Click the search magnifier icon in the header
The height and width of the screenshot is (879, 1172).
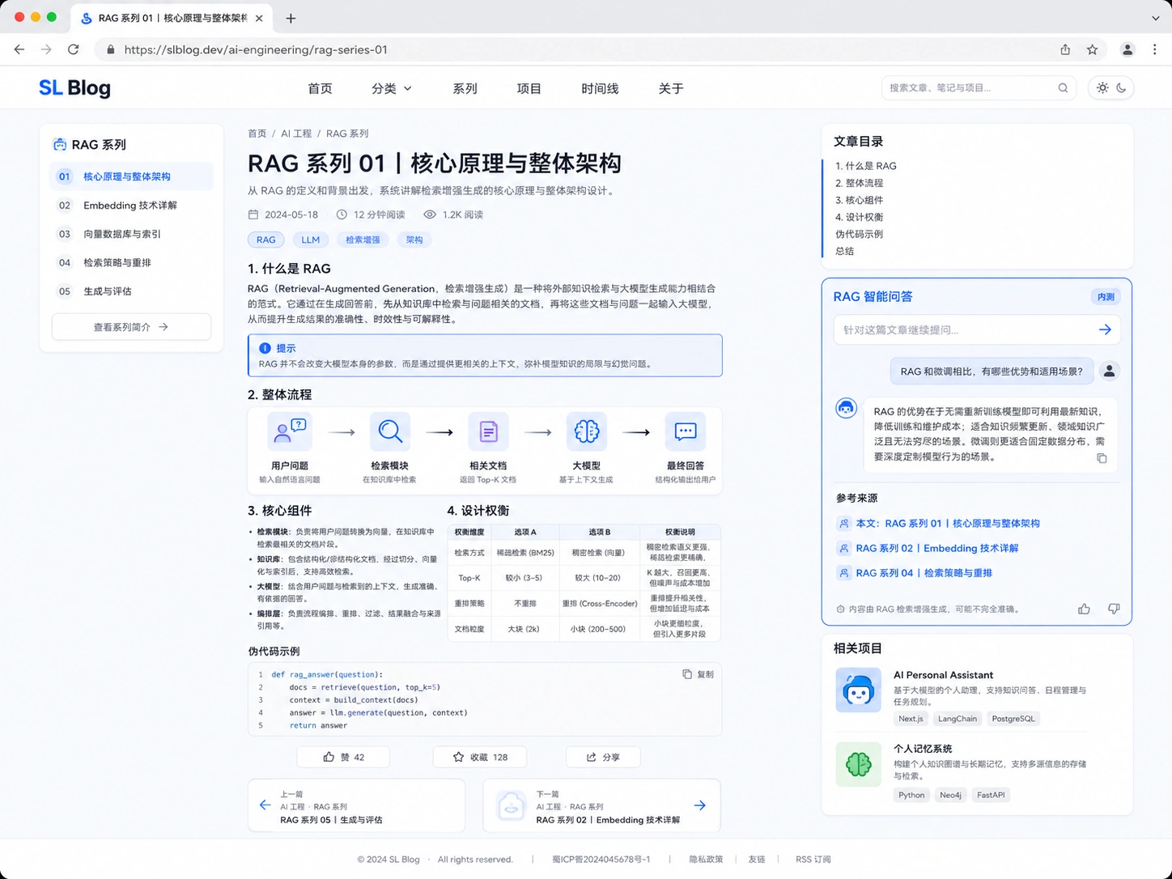click(1063, 88)
